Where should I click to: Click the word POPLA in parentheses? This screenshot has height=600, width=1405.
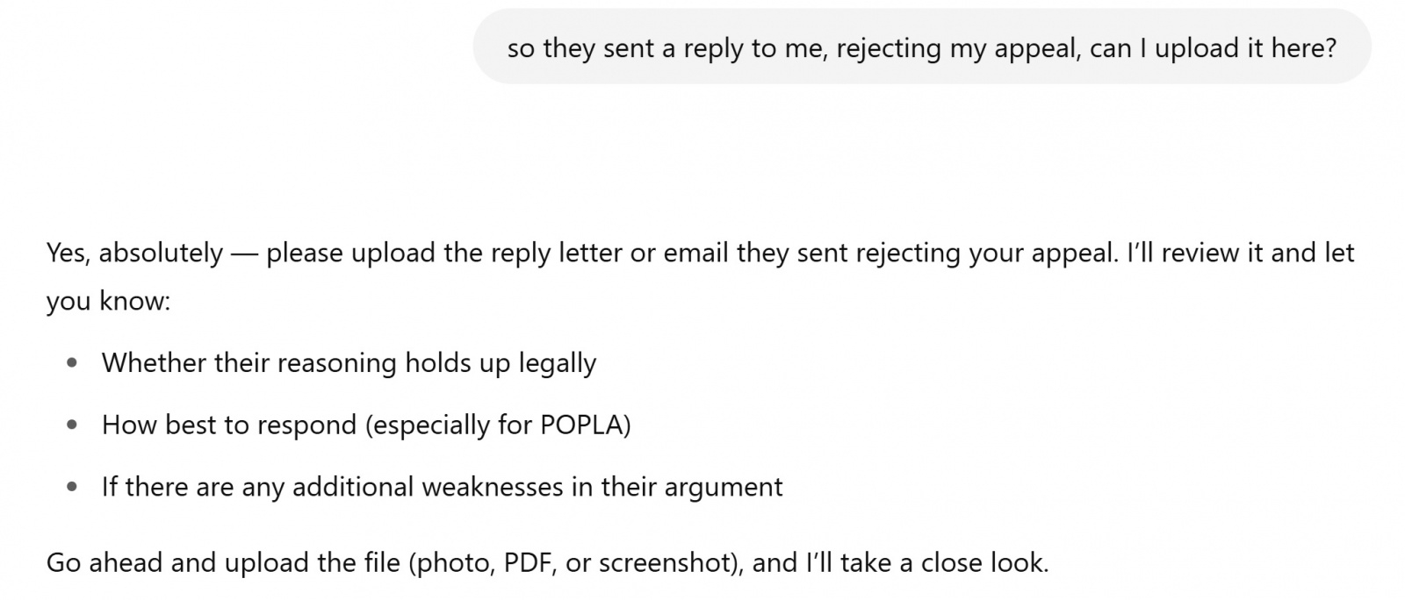(x=581, y=425)
